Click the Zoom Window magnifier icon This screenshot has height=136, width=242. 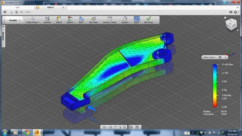click(x=125, y=127)
